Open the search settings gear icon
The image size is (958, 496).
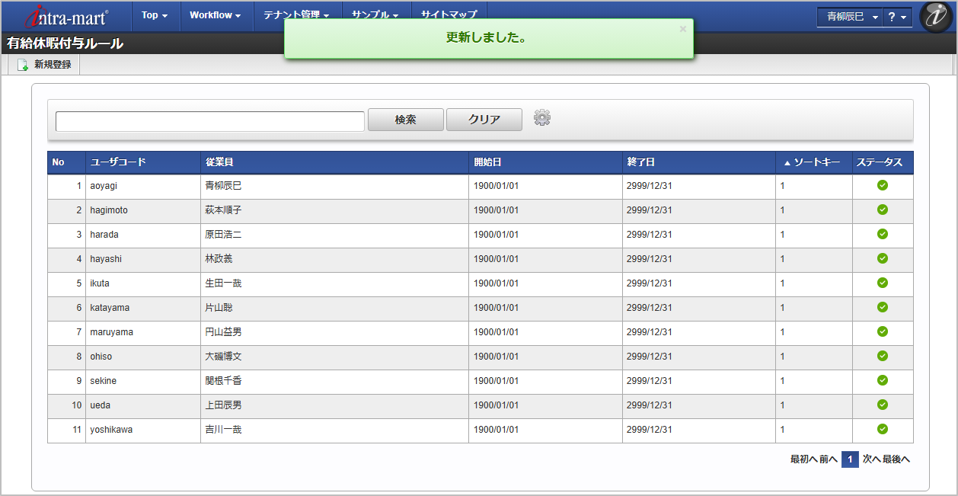pos(542,117)
